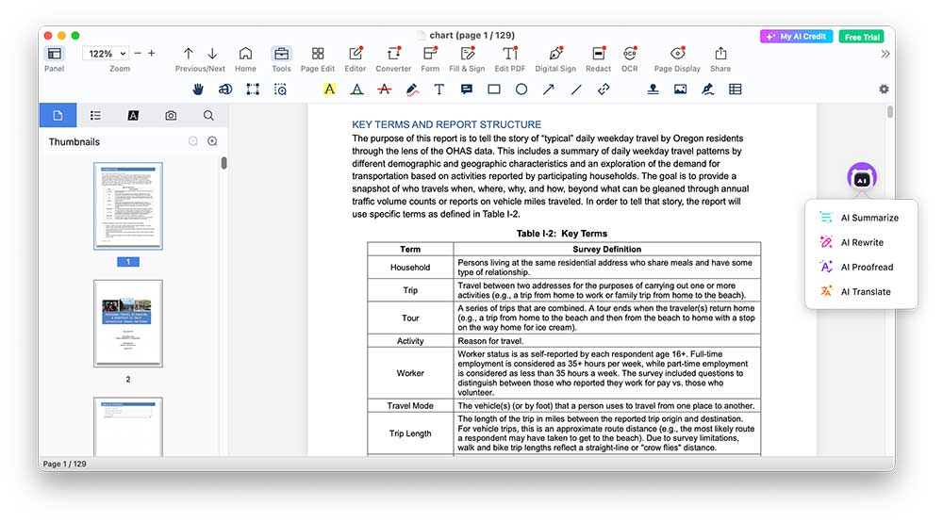Select the Highlight text tool
The width and height of the screenshot is (943, 522).
tap(329, 90)
